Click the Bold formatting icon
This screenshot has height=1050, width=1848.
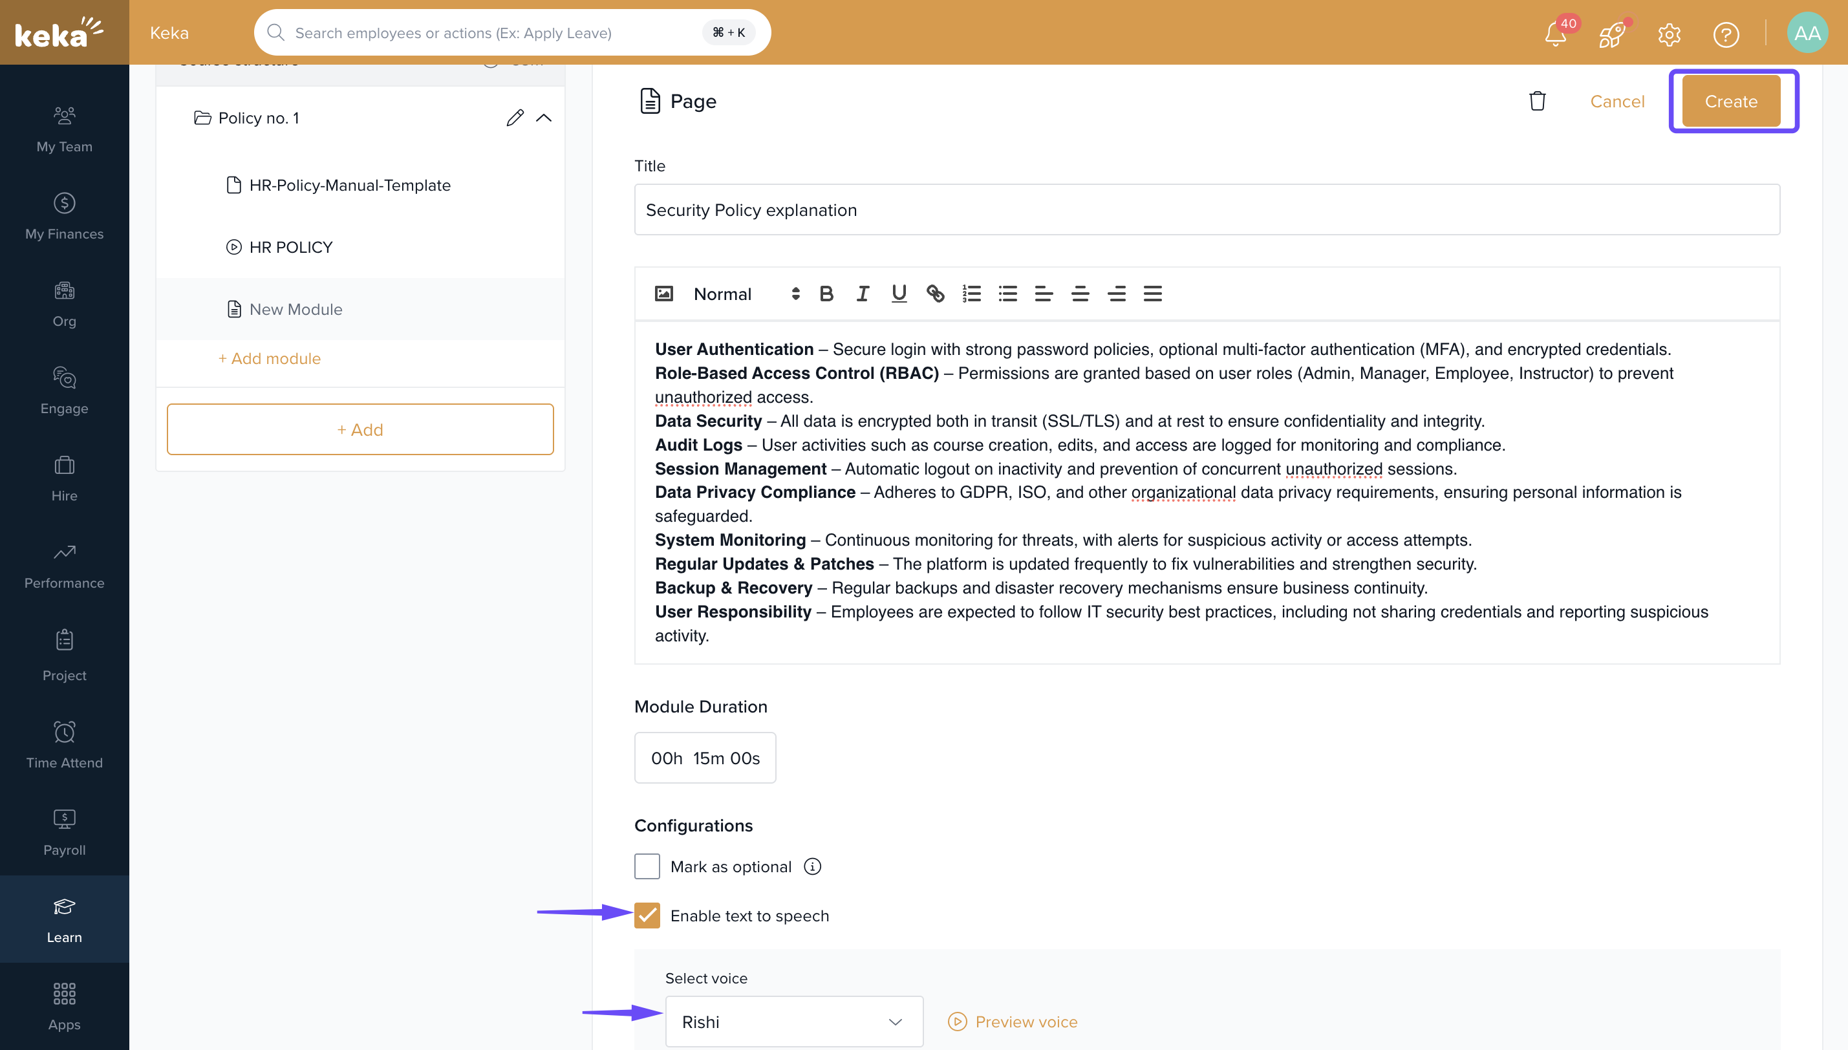click(826, 294)
